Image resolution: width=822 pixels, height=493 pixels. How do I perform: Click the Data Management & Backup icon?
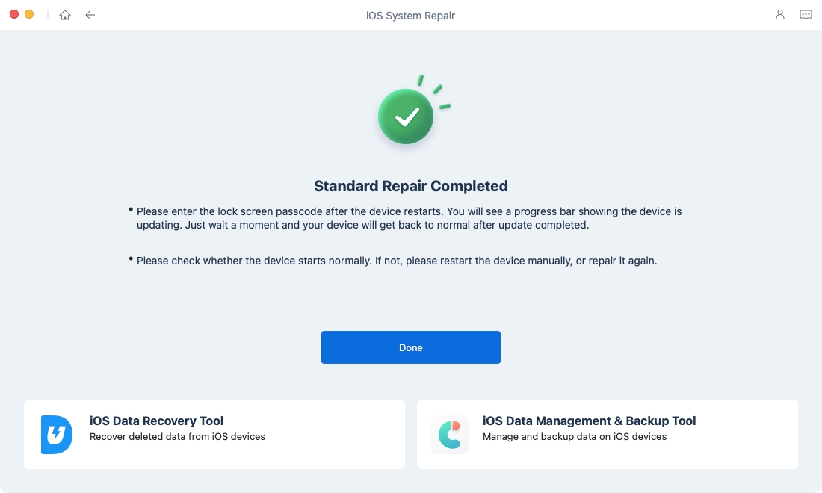450,435
